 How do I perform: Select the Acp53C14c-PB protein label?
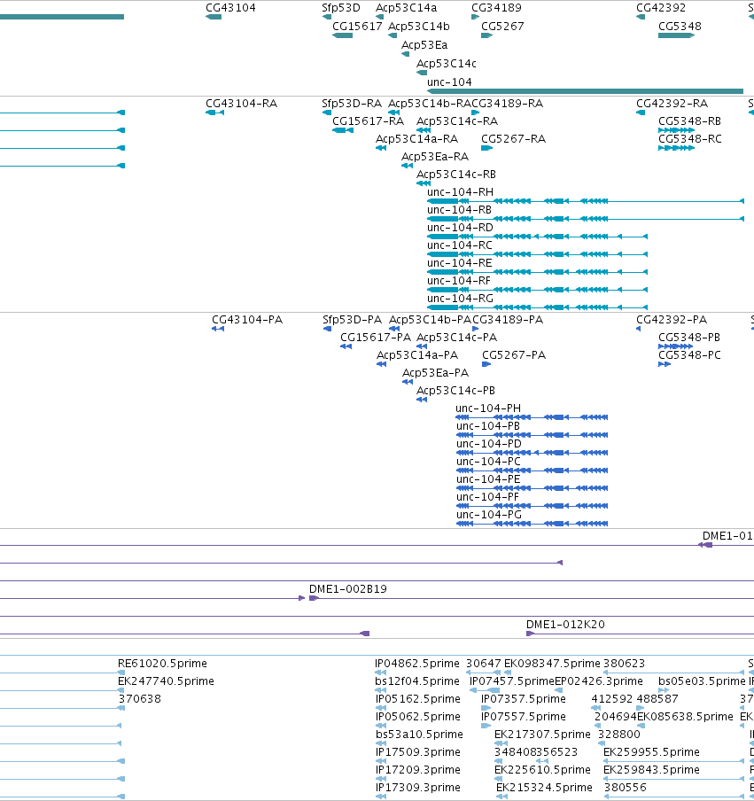tap(455, 390)
